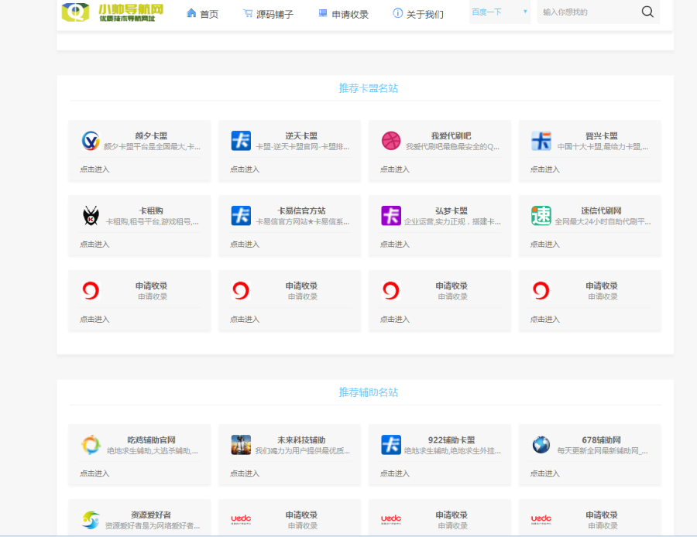The height and width of the screenshot is (537, 697).
Task: Click the 678辅助网 globe icon
Action: (x=541, y=445)
